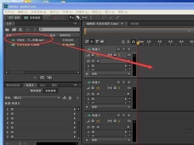Click the favorite star icon in effects rack

[78, 98]
